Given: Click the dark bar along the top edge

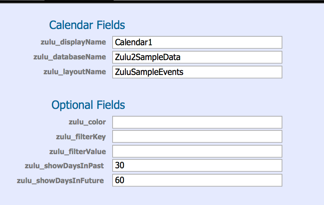Looking at the screenshot, I should coord(162,1).
